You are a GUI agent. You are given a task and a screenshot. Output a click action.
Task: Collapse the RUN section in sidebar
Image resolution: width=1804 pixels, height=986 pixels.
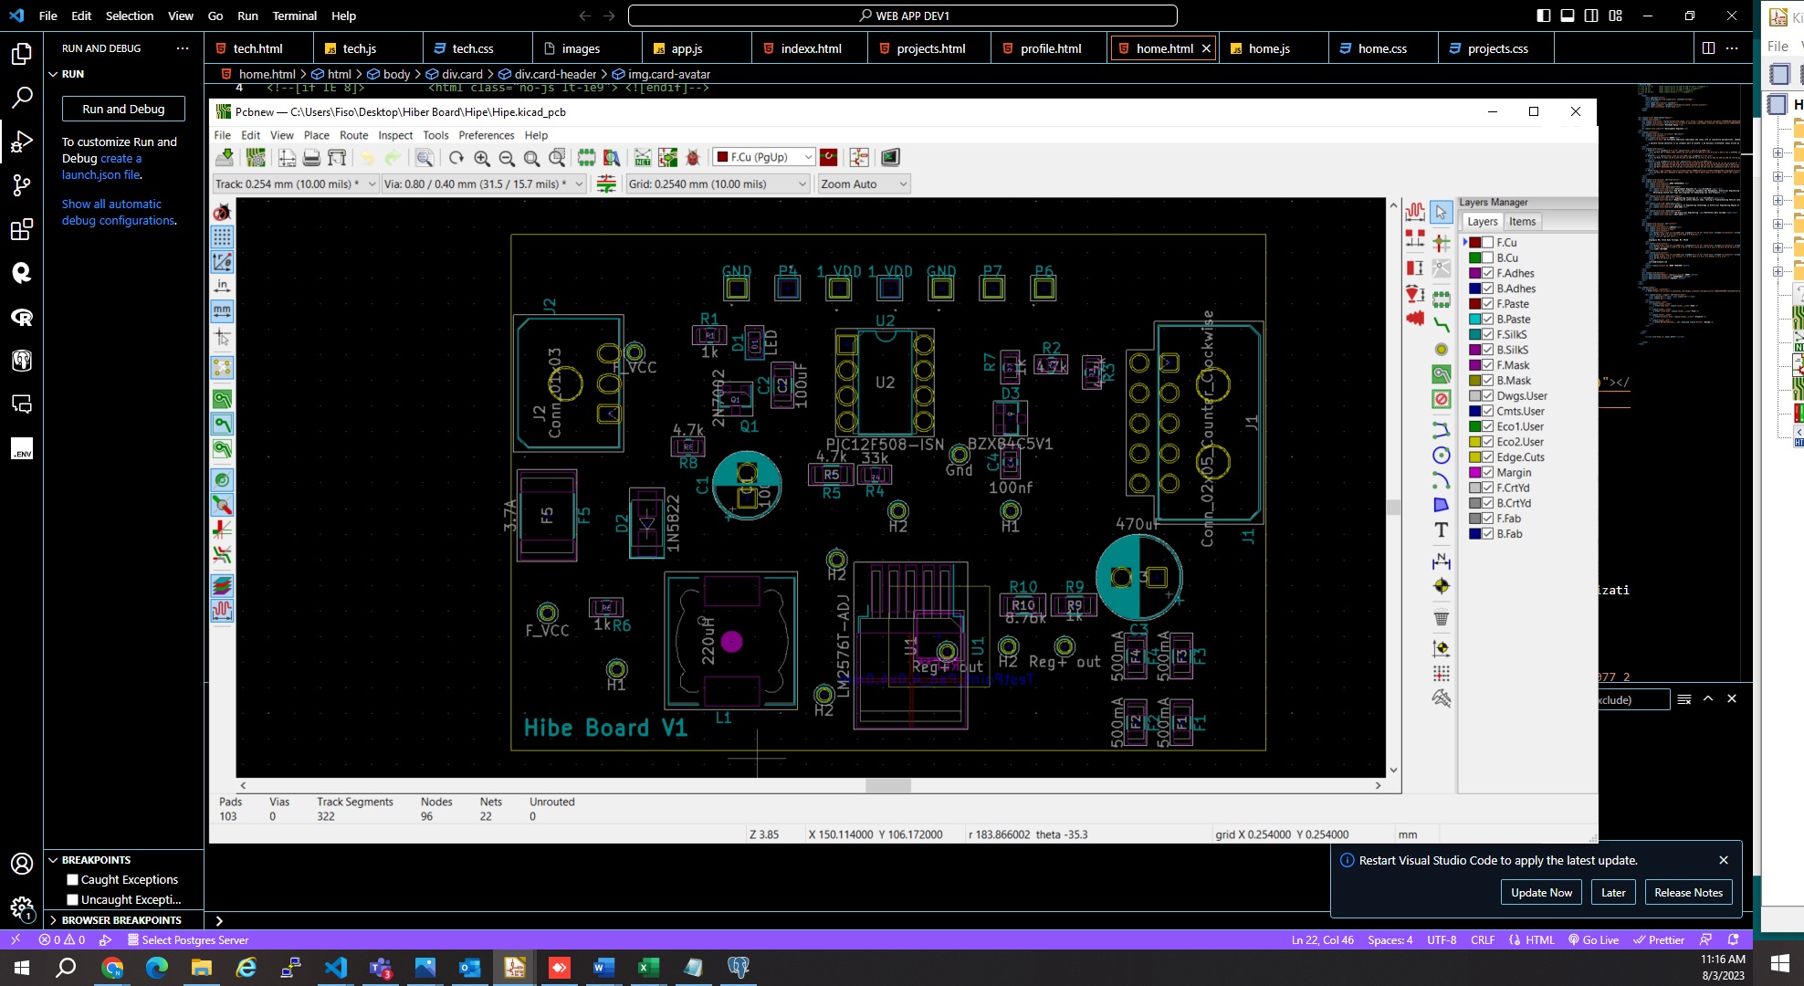[x=53, y=74]
